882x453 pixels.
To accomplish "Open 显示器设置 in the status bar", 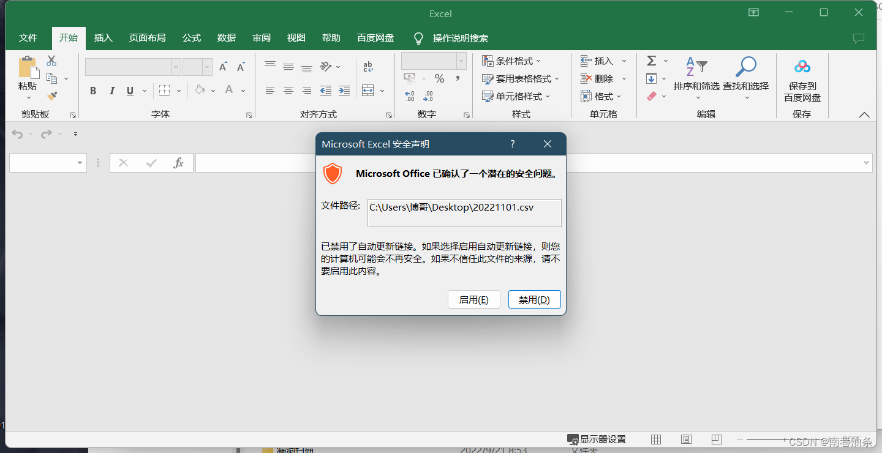I will (597, 439).
